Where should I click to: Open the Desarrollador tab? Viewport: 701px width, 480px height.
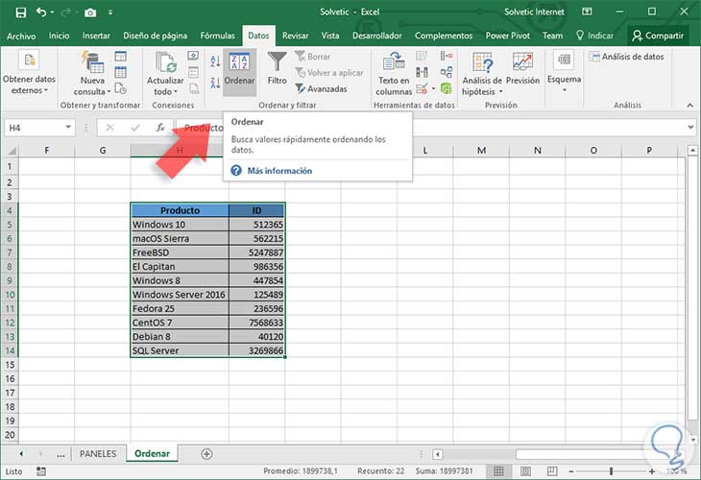coord(376,36)
